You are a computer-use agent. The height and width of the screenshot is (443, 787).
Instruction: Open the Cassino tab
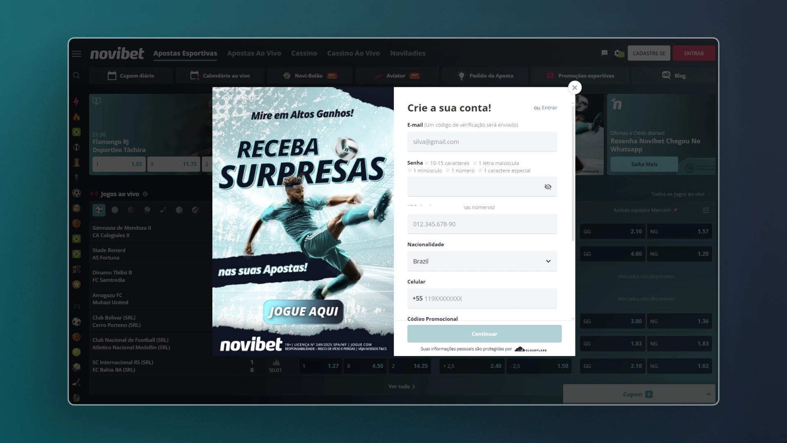coord(304,53)
